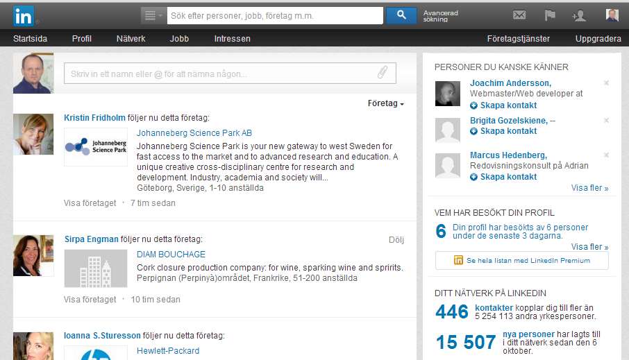Open Avancerad sökning
Image resolution: width=629 pixels, height=360 pixels.
[440, 16]
